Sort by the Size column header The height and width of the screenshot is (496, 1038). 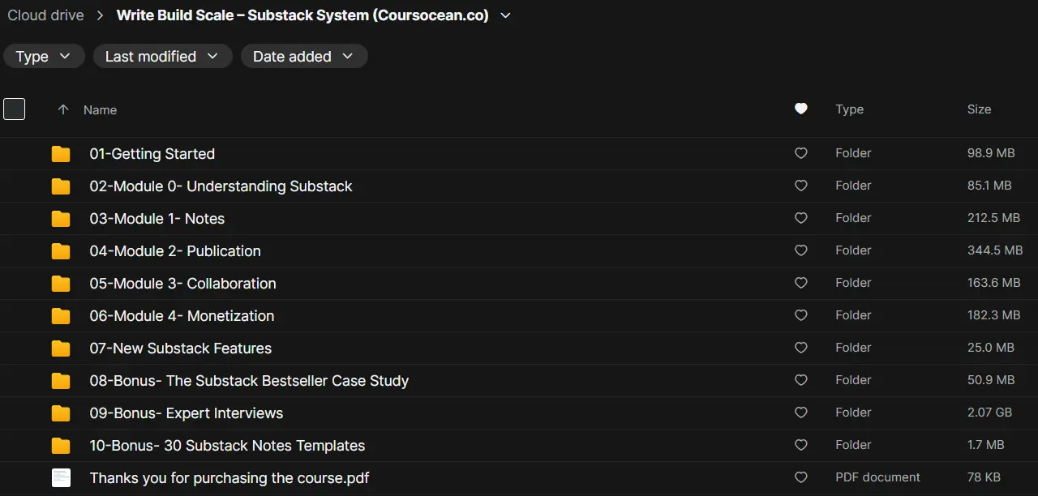(979, 109)
